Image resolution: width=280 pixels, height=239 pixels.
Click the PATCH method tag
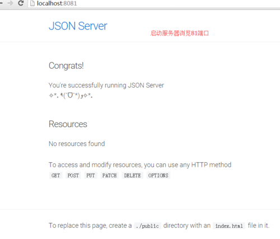[x=109, y=175]
